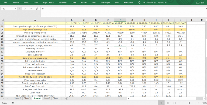The image size is (207, 105).
Task: Switch to the Sheet2 tab
Action: point(18,98)
